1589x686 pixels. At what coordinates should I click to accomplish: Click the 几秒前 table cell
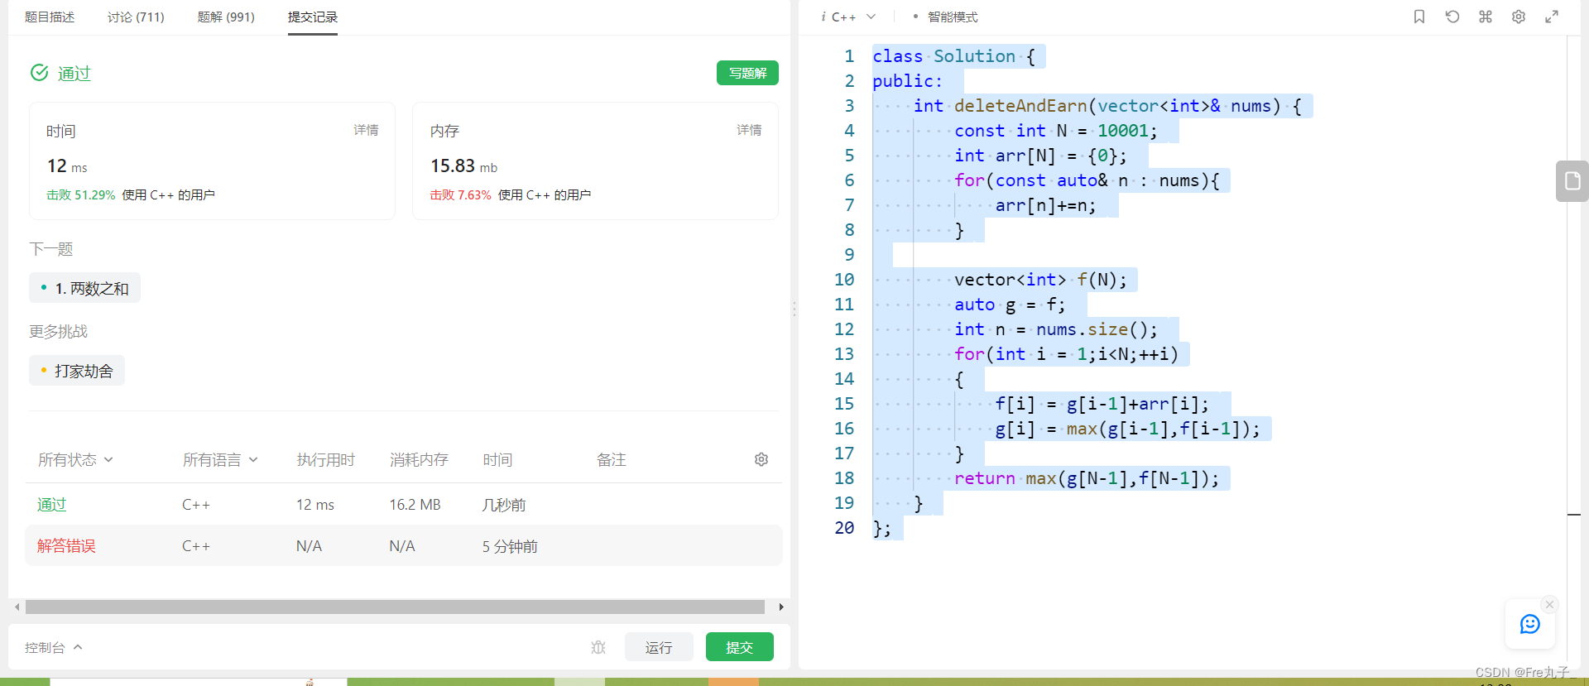[x=504, y=505]
